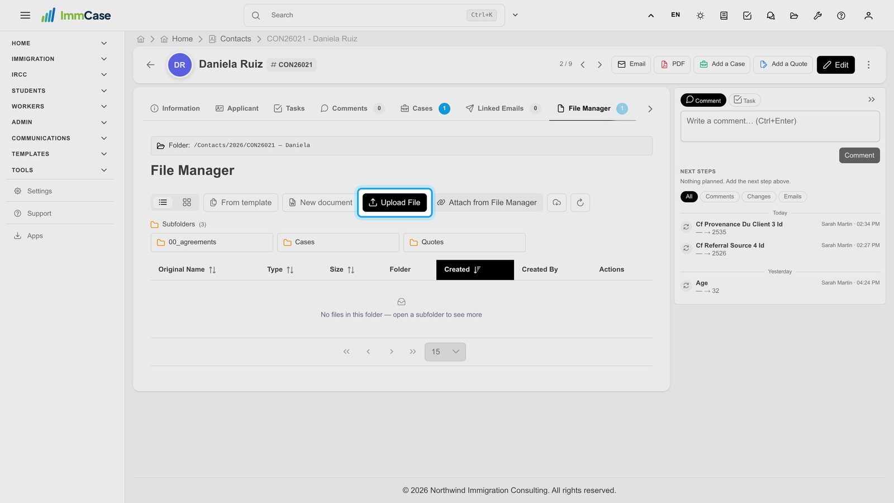Open the user profile icon
This screenshot has width=894, height=503.
[x=868, y=16]
